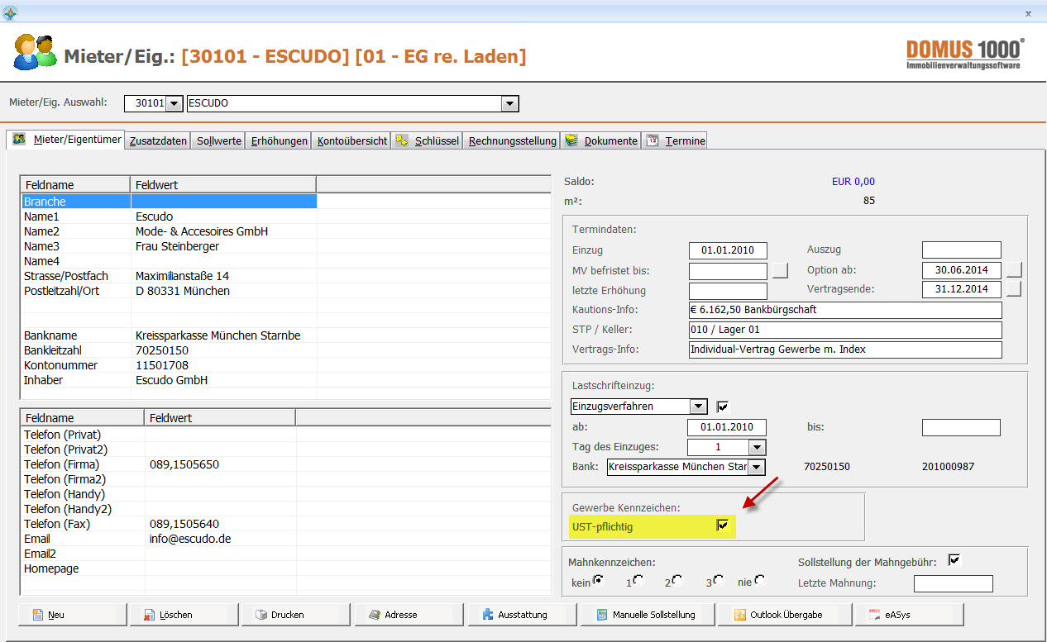Click the Telefon (Fax) number 089,1505640

[x=184, y=524]
